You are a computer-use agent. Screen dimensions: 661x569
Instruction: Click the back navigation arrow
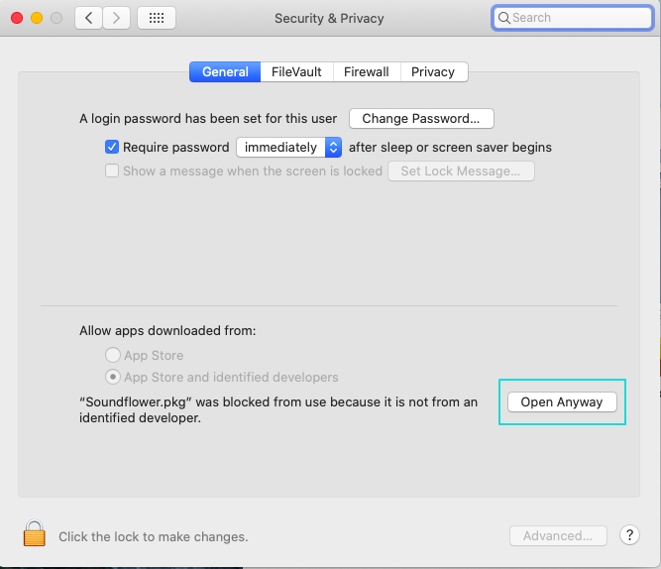coord(88,18)
